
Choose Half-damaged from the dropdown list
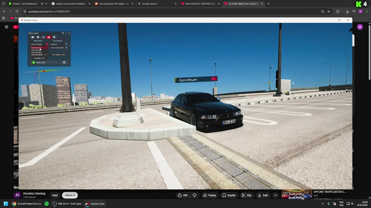click(x=40, y=52)
